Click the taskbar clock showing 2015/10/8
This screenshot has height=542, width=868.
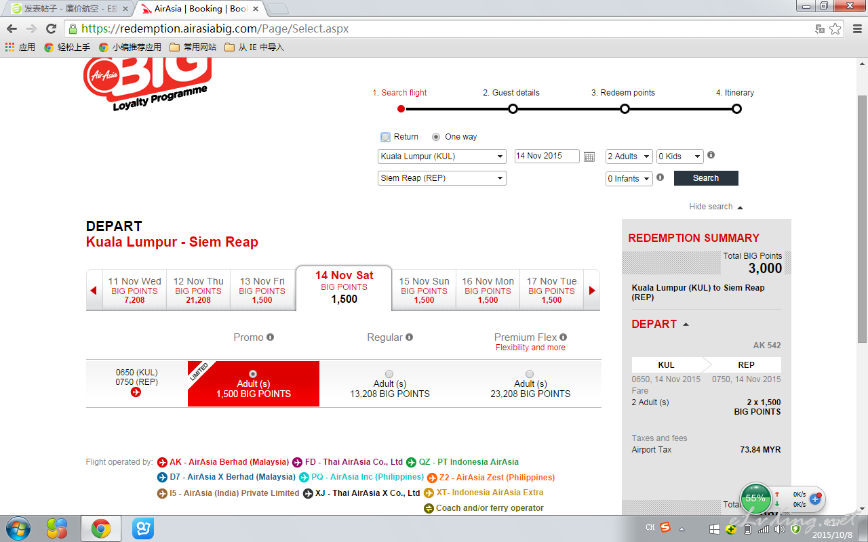832,528
